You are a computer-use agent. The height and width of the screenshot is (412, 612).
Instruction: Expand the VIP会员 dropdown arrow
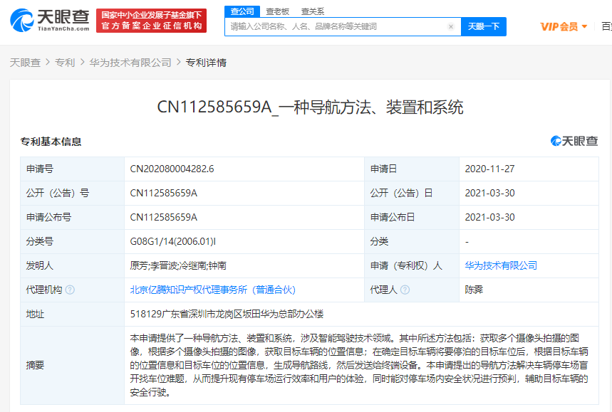pyautogui.click(x=584, y=26)
